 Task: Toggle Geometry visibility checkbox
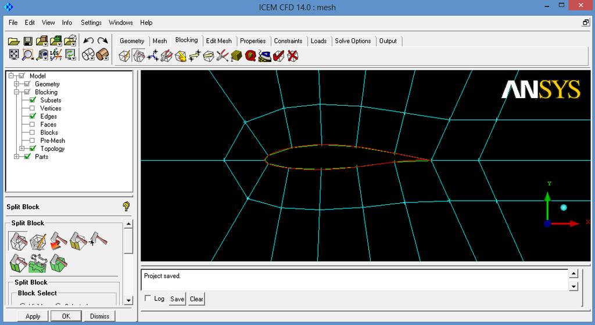[x=27, y=84]
